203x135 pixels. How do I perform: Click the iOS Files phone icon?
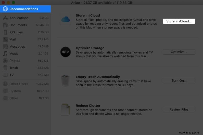tap(5, 32)
